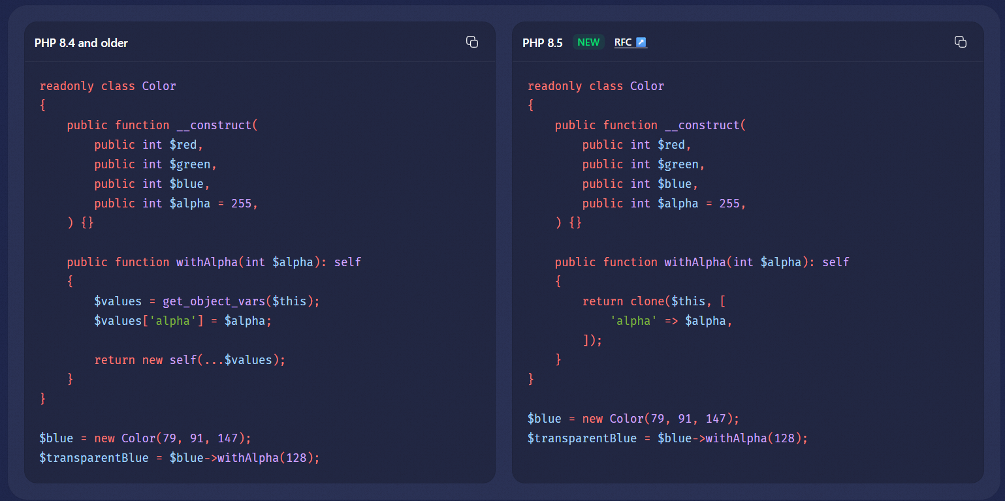
Task: Copy the PHP 8.5 code snippet
Action: [960, 42]
